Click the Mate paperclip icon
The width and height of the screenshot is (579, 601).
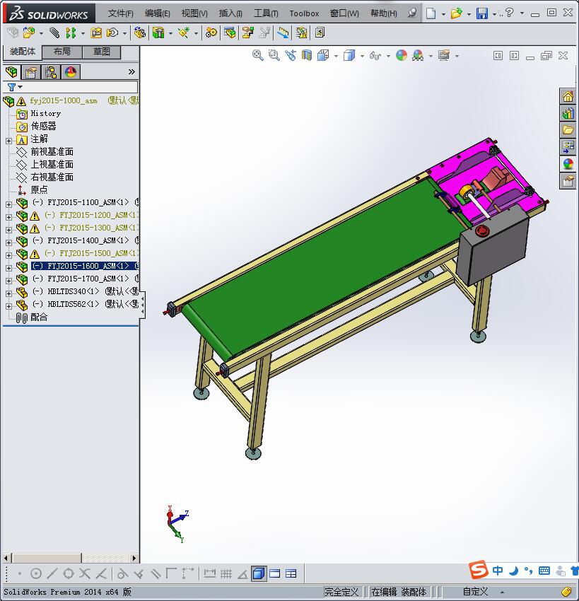tap(55, 33)
